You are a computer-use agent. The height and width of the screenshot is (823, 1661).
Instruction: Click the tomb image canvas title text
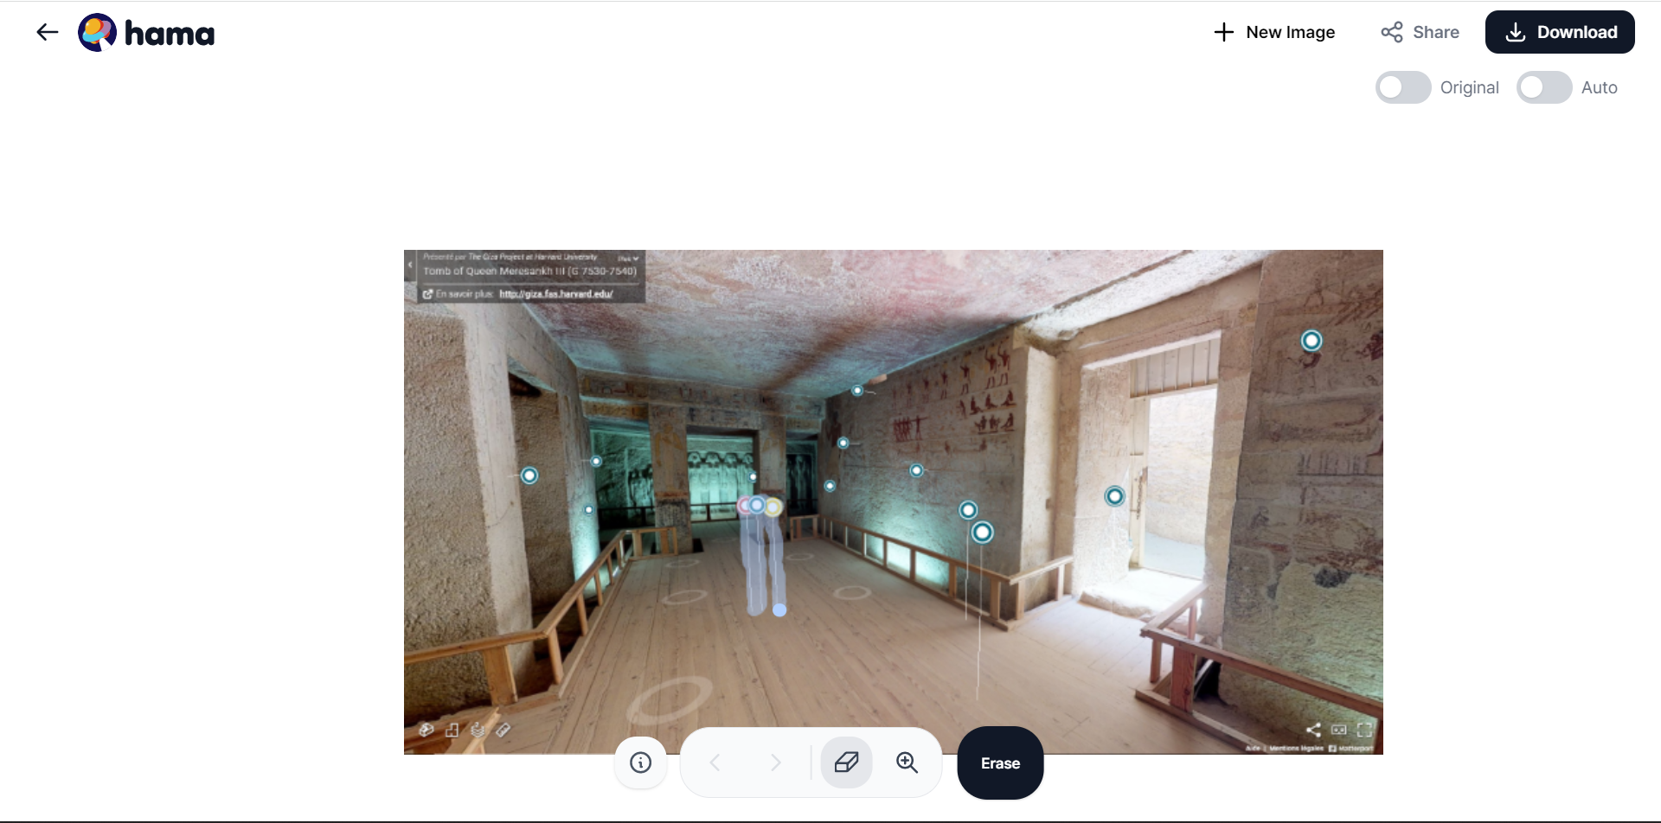coord(529,271)
